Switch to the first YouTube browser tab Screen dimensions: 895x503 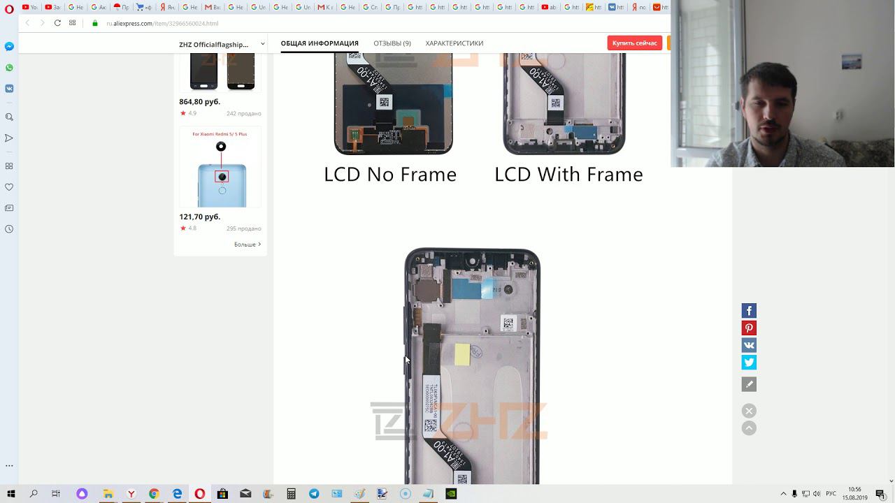29,7
